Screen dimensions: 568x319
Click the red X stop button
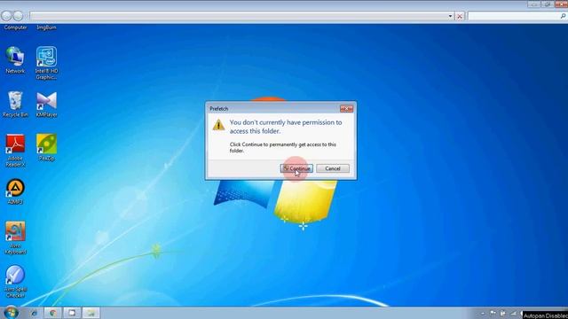point(460,16)
